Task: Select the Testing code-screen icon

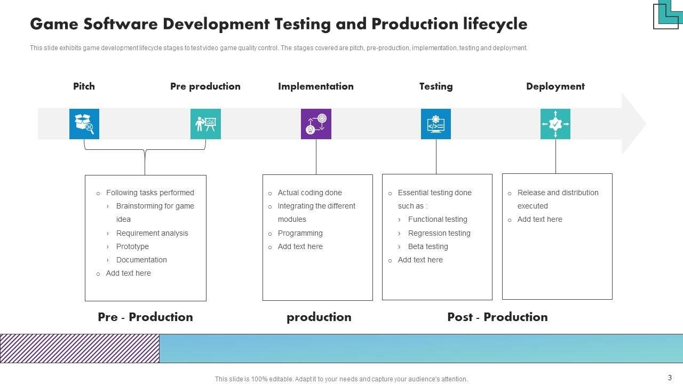Action: point(435,124)
